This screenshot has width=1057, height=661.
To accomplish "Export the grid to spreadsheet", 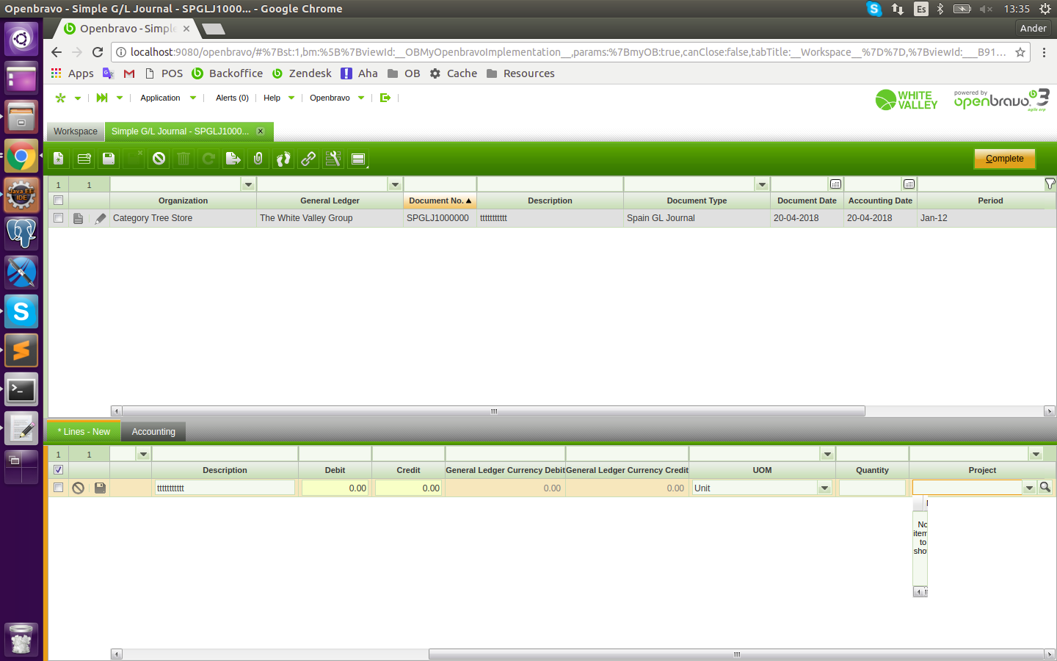I will (233, 159).
